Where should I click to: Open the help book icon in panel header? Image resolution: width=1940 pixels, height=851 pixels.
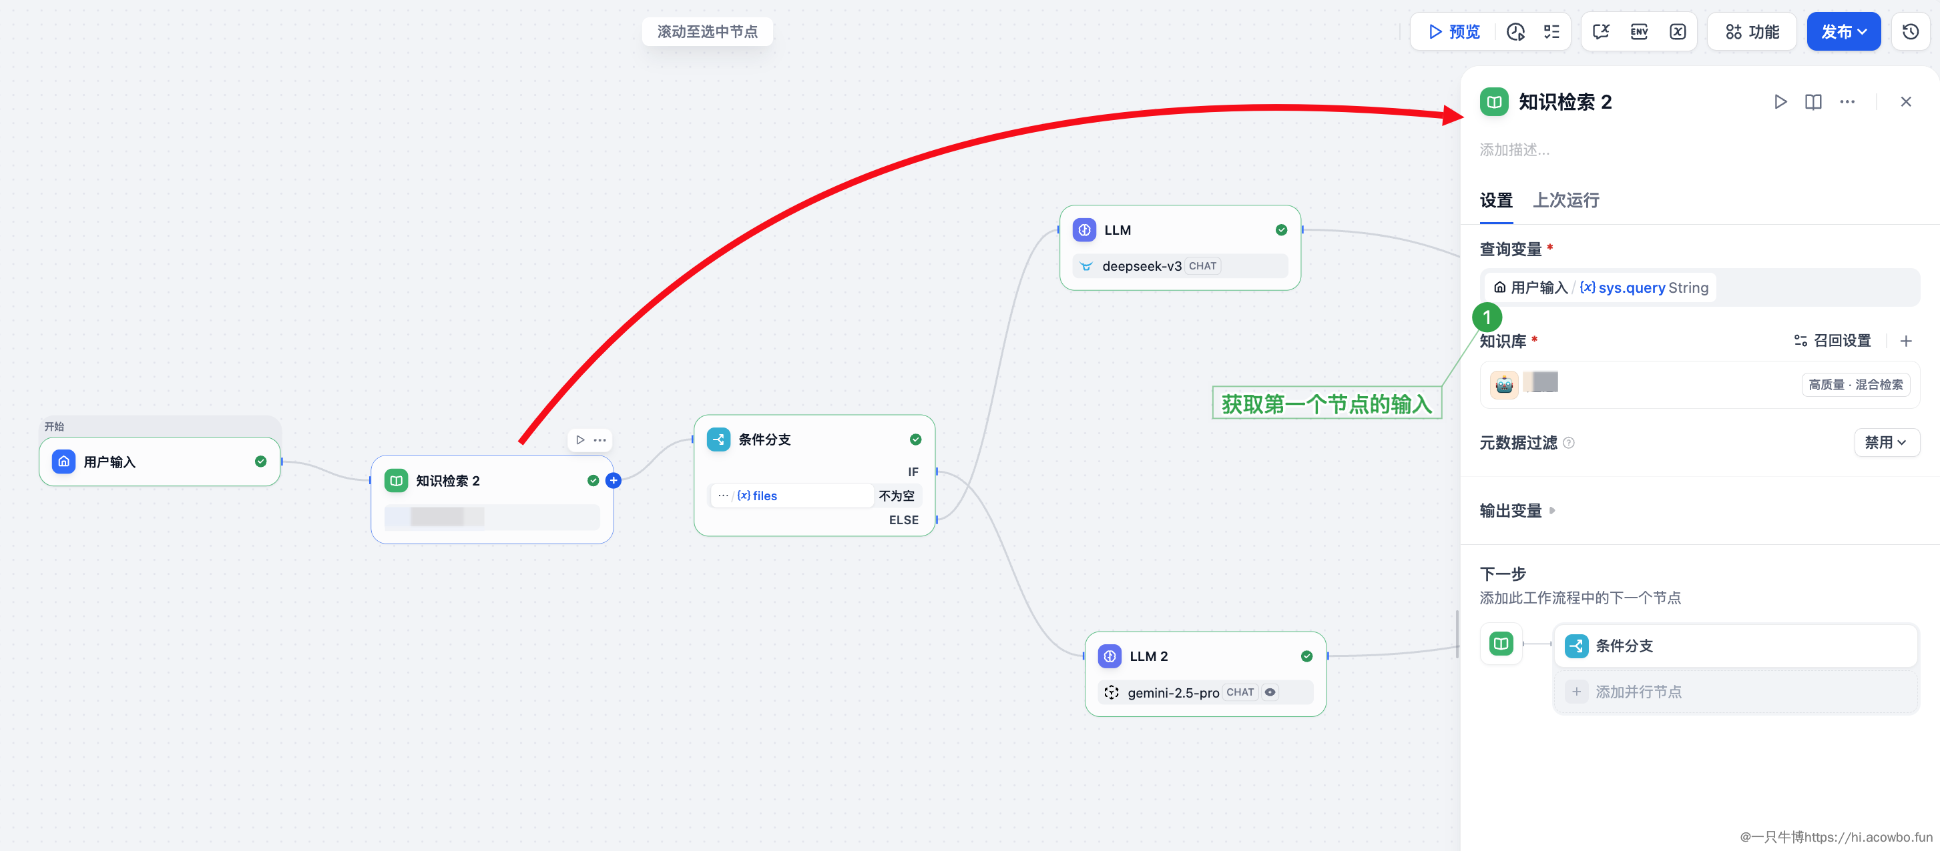click(x=1813, y=101)
